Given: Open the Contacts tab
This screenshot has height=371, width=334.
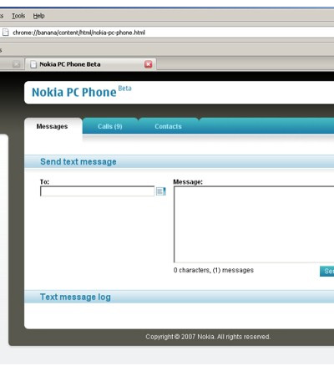Looking at the screenshot, I should pos(168,126).
